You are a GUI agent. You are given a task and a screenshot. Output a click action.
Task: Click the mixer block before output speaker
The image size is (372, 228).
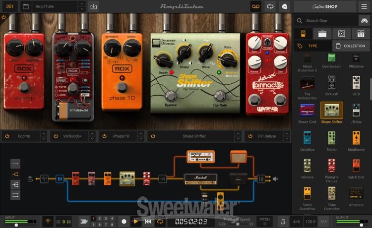(261, 179)
